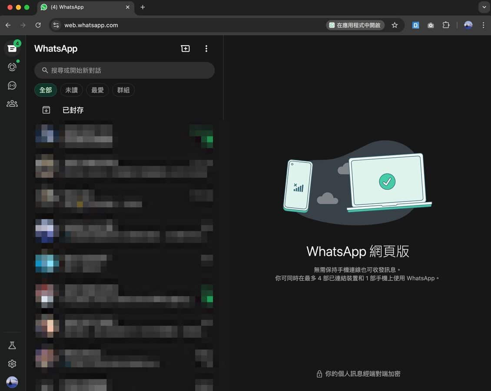This screenshot has width=491, height=391.
Task: Click the New chat icon
Action: pos(186,49)
